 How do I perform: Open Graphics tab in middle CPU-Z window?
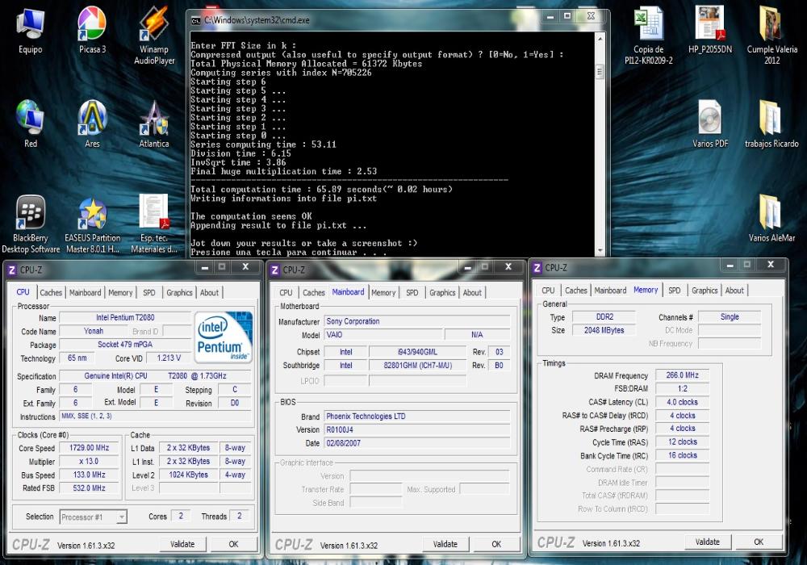(x=442, y=292)
